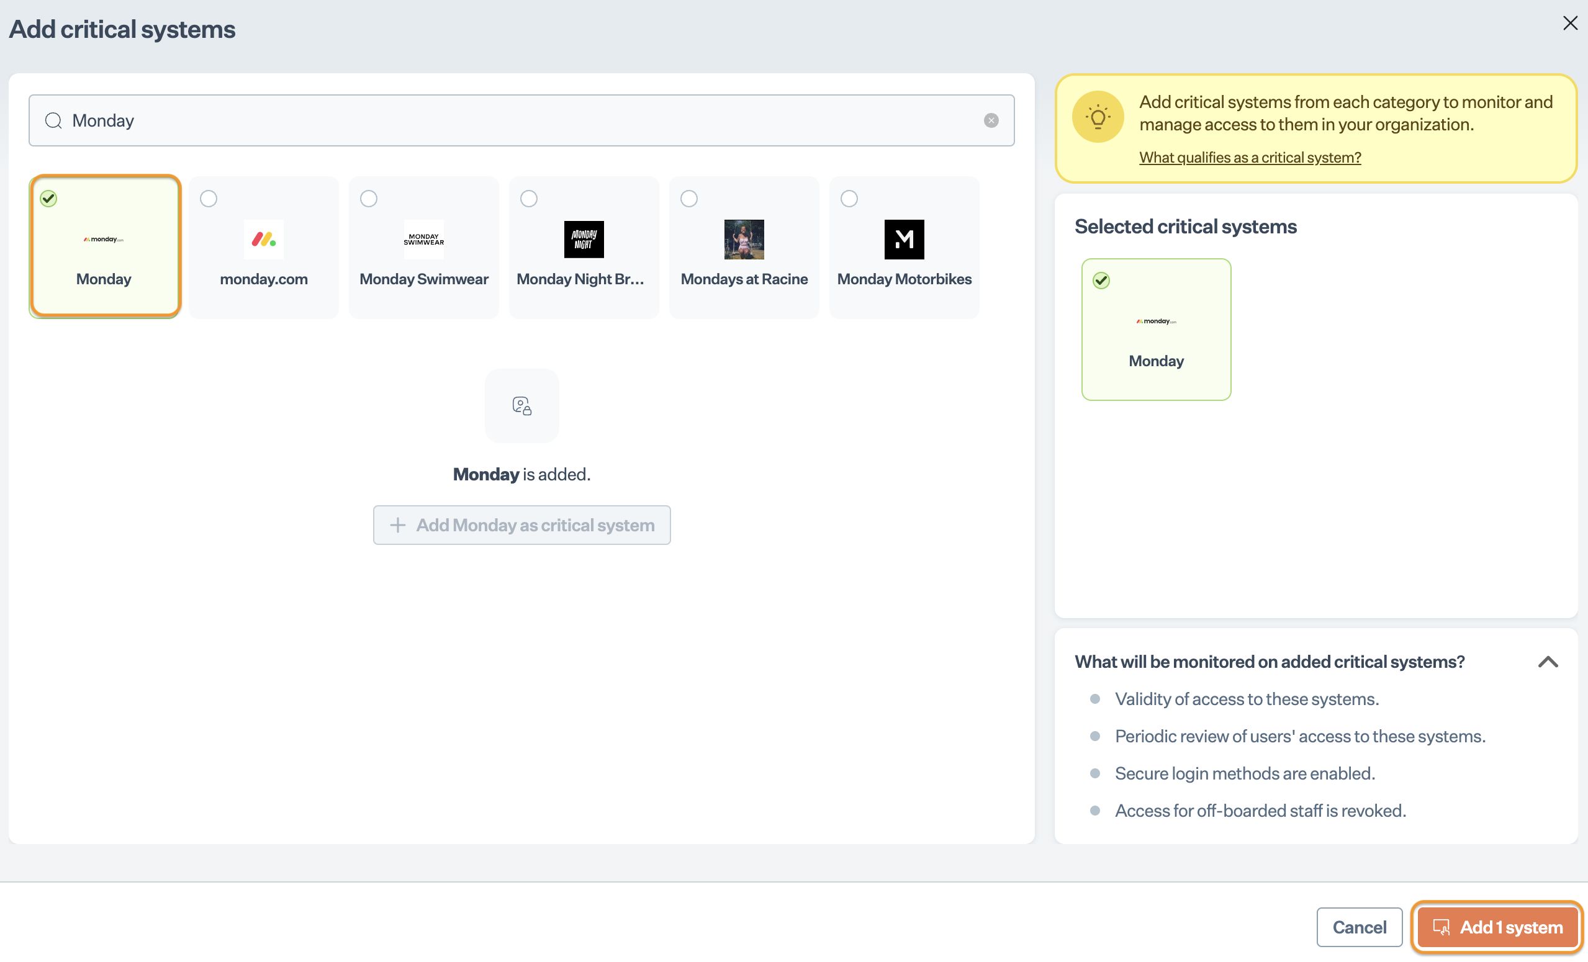Click the yellow lightbulb tip icon
The height and width of the screenshot is (962, 1588).
coord(1098,117)
